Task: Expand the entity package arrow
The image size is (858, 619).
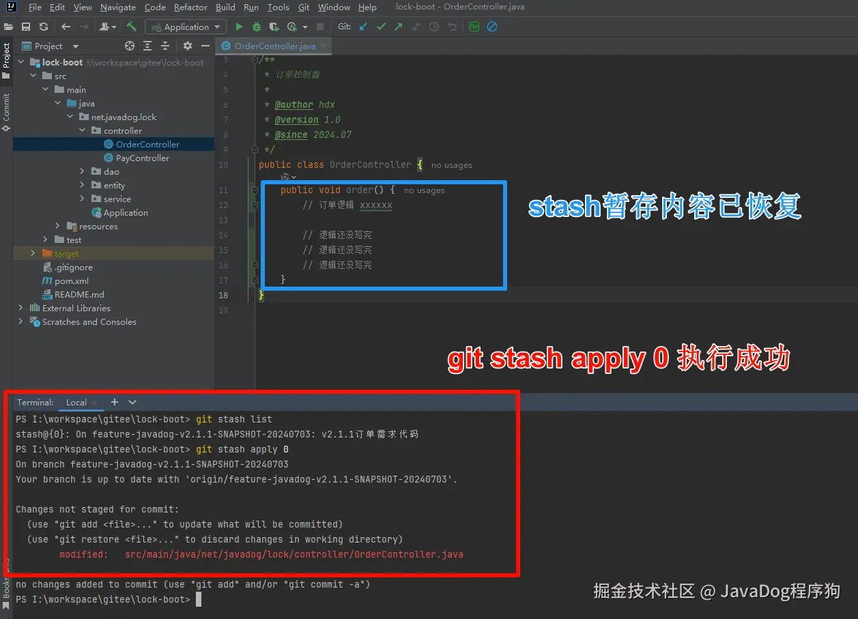Action: pyautogui.click(x=82, y=185)
